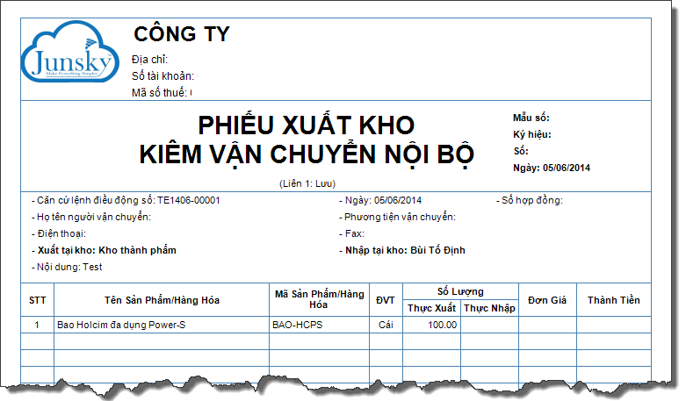
Task: Click the Thực Xuất column header
Action: (x=431, y=308)
